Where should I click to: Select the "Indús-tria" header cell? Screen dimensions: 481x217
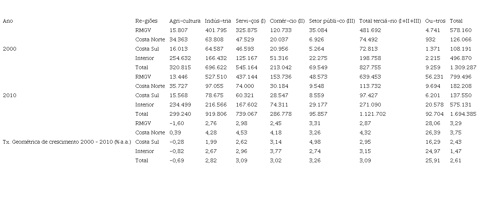pos(218,21)
